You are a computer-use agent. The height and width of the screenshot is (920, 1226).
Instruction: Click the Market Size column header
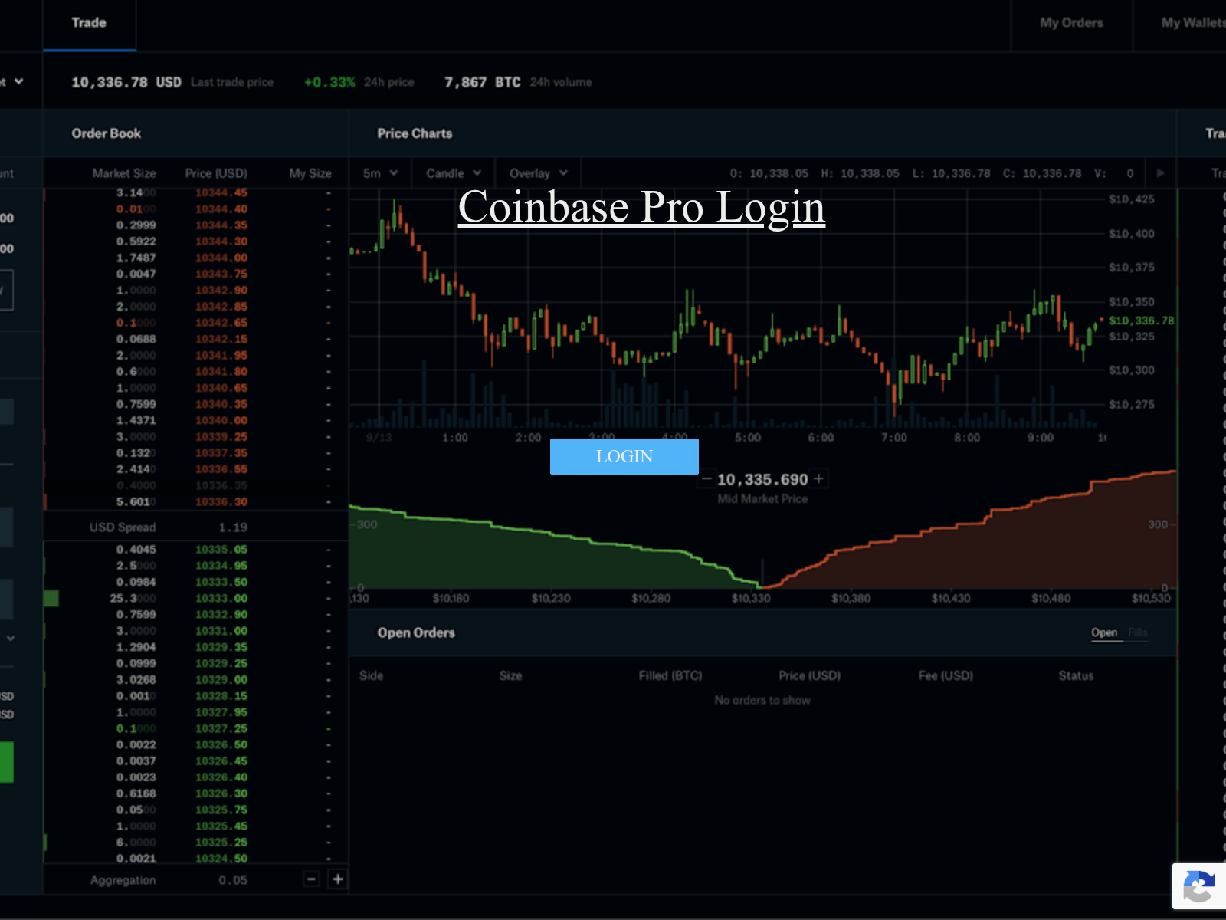tap(124, 173)
